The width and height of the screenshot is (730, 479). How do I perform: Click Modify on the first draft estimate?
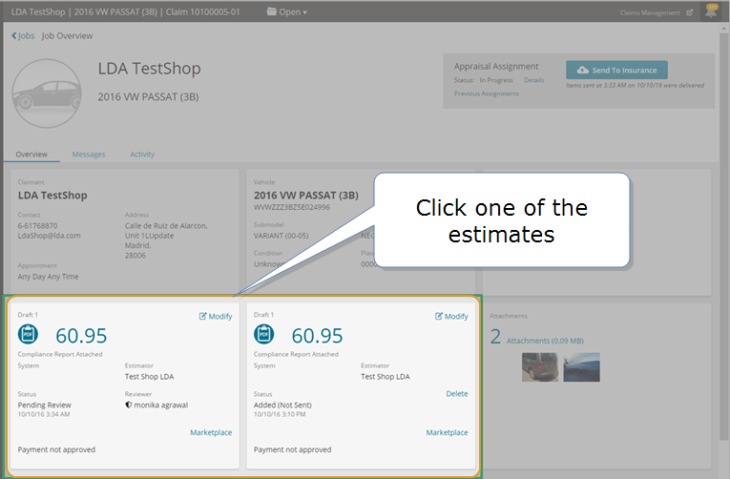[216, 316]
